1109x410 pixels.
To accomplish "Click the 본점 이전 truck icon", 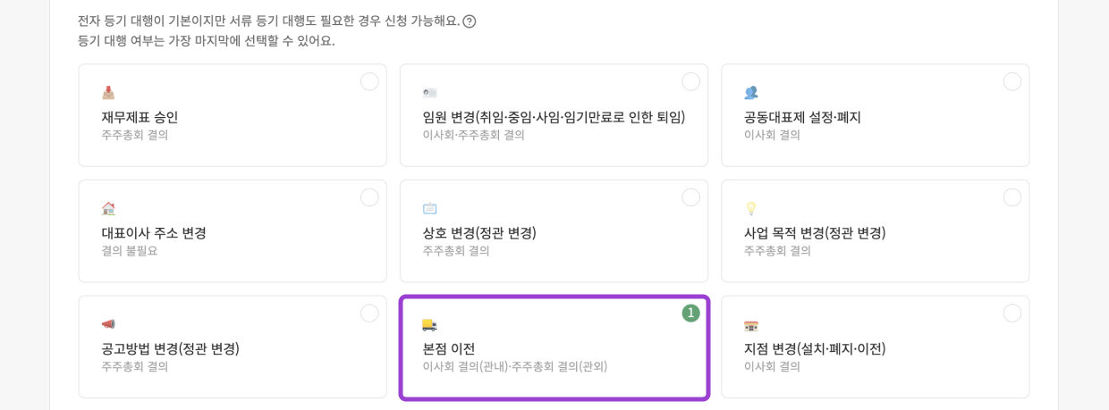I will click(x=429, y=324).
